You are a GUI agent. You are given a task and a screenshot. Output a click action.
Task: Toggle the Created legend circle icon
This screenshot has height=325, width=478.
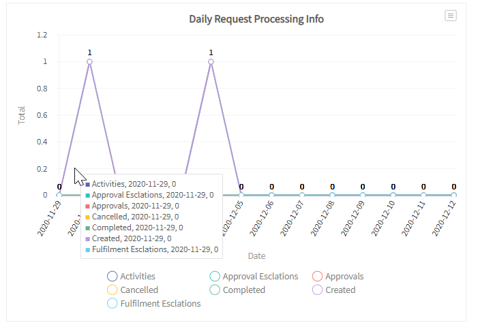coord(316,290)
